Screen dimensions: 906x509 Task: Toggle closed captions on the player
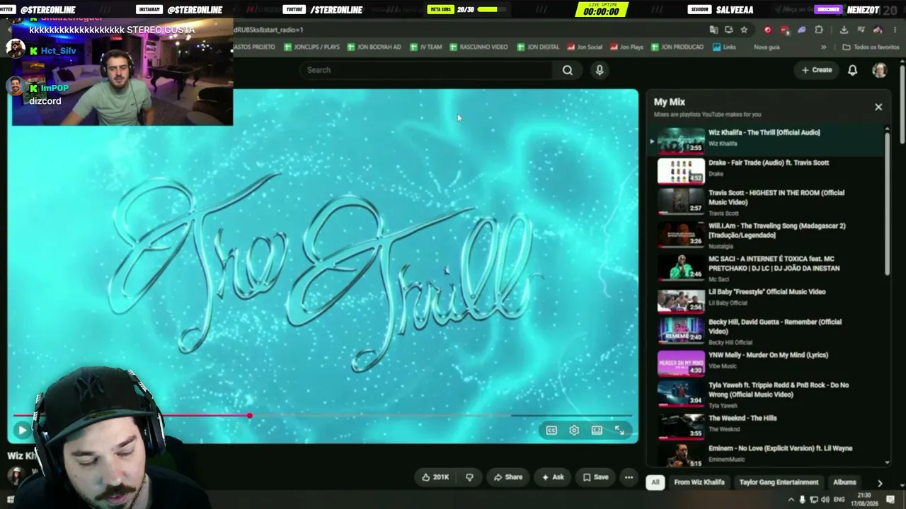coord(551,430)
